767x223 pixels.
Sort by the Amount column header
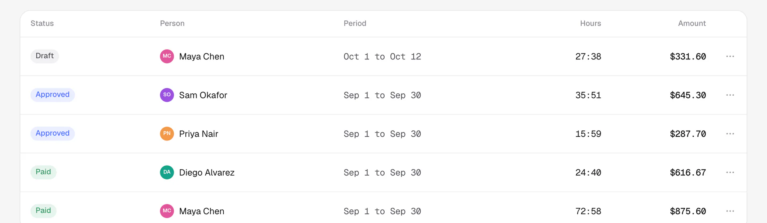pos(692,24)
